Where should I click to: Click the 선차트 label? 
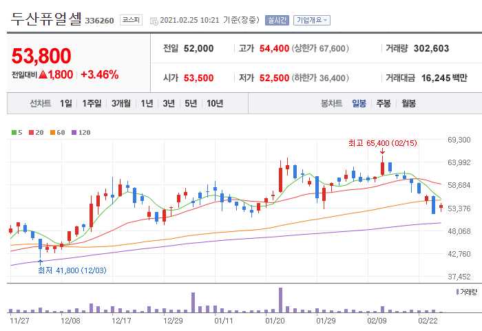click(x=40, y=104)
